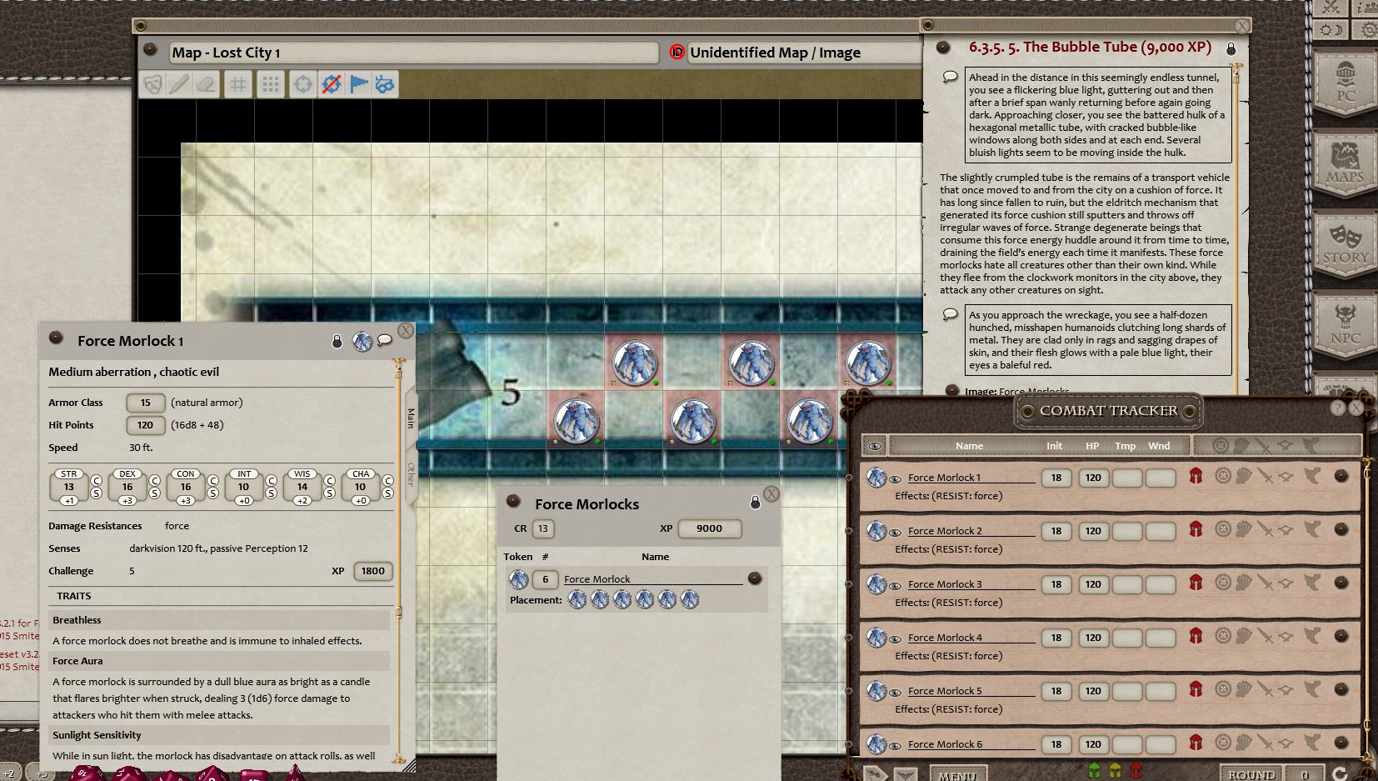
Task: Select the Eraser tool on the map toolbar
Action: [x=207, y=83]
